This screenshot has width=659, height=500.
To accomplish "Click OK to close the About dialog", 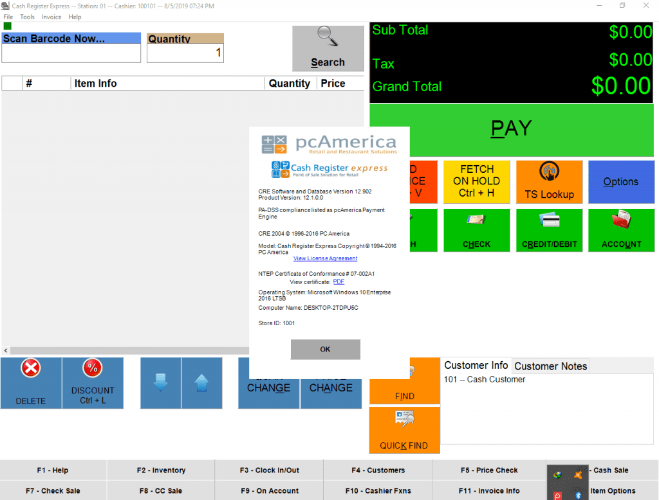I will 325,350.
